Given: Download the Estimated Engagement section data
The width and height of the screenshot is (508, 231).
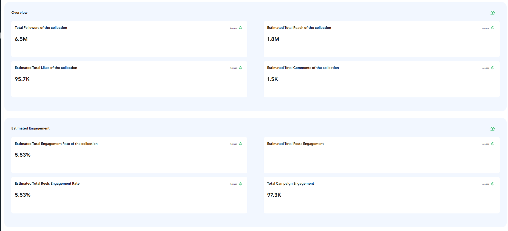Looking at the screenshot, I should click(x=492, y=129).
